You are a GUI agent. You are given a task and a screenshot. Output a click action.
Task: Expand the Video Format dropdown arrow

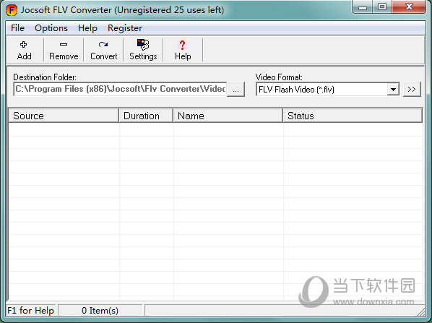393,90
